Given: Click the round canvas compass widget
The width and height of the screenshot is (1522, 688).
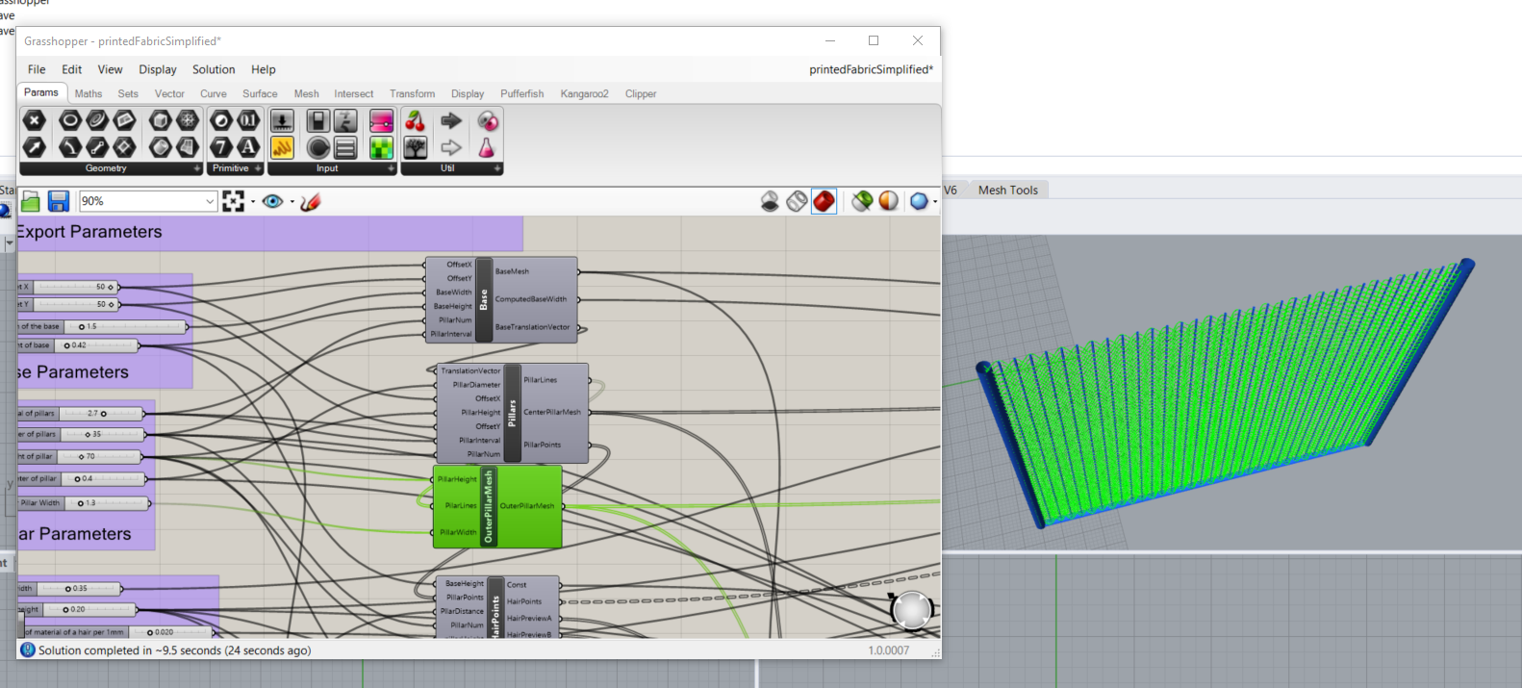Looking at the screenshot, I should [x=911, y=609].
